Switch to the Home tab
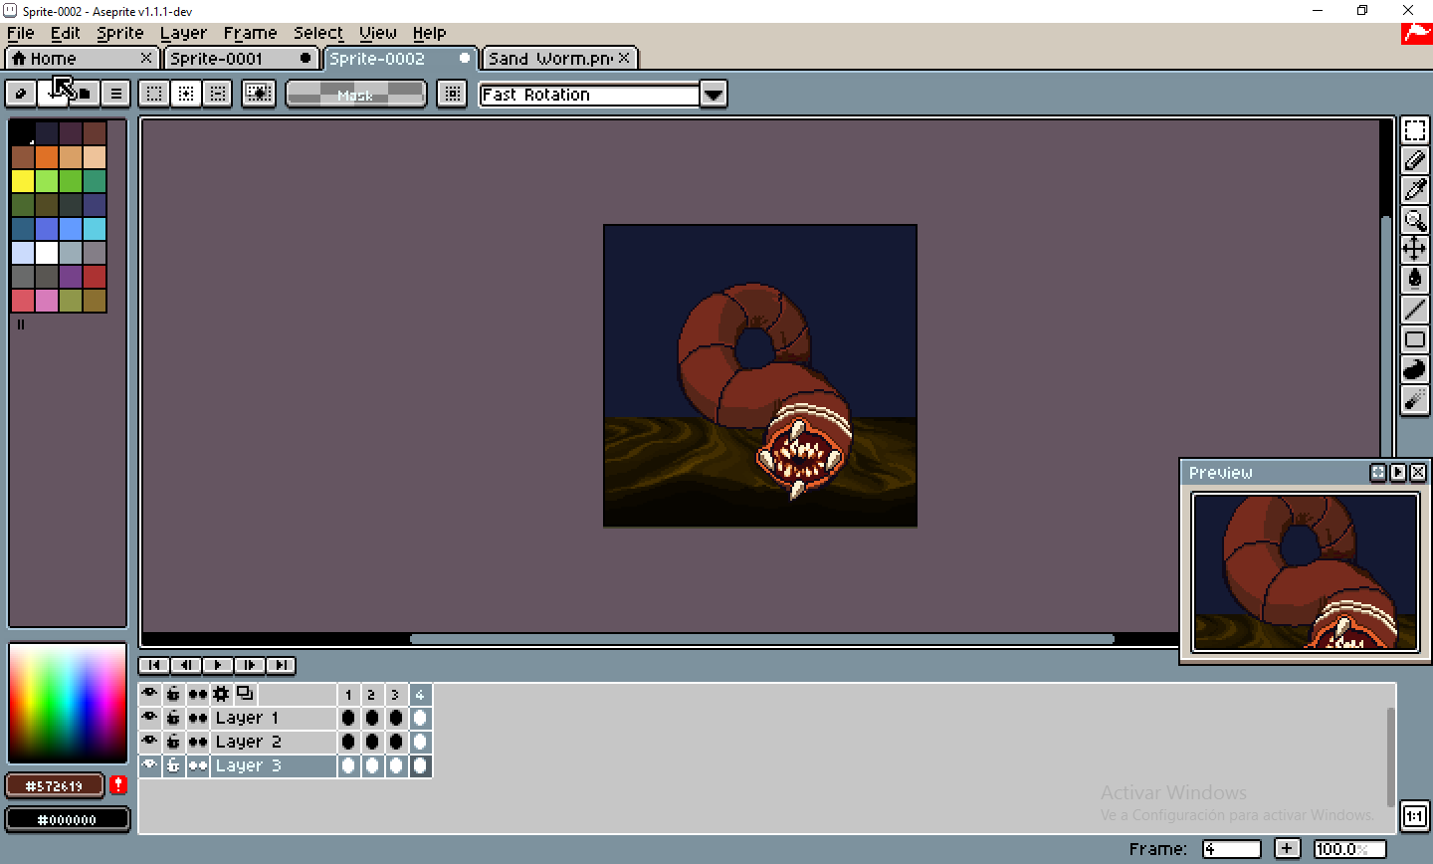1433x864 pixels. click(81, 59)
